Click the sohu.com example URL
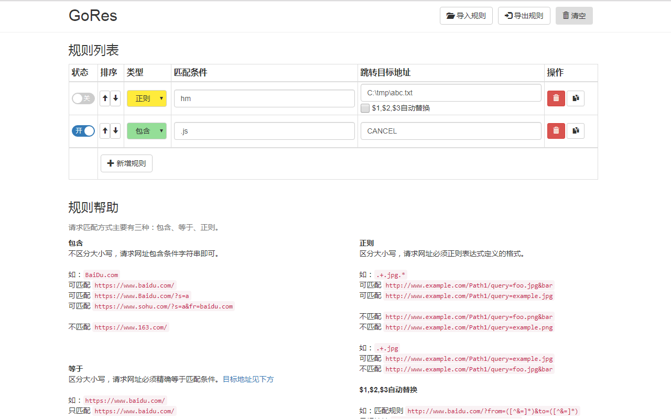 click(164, 306)
